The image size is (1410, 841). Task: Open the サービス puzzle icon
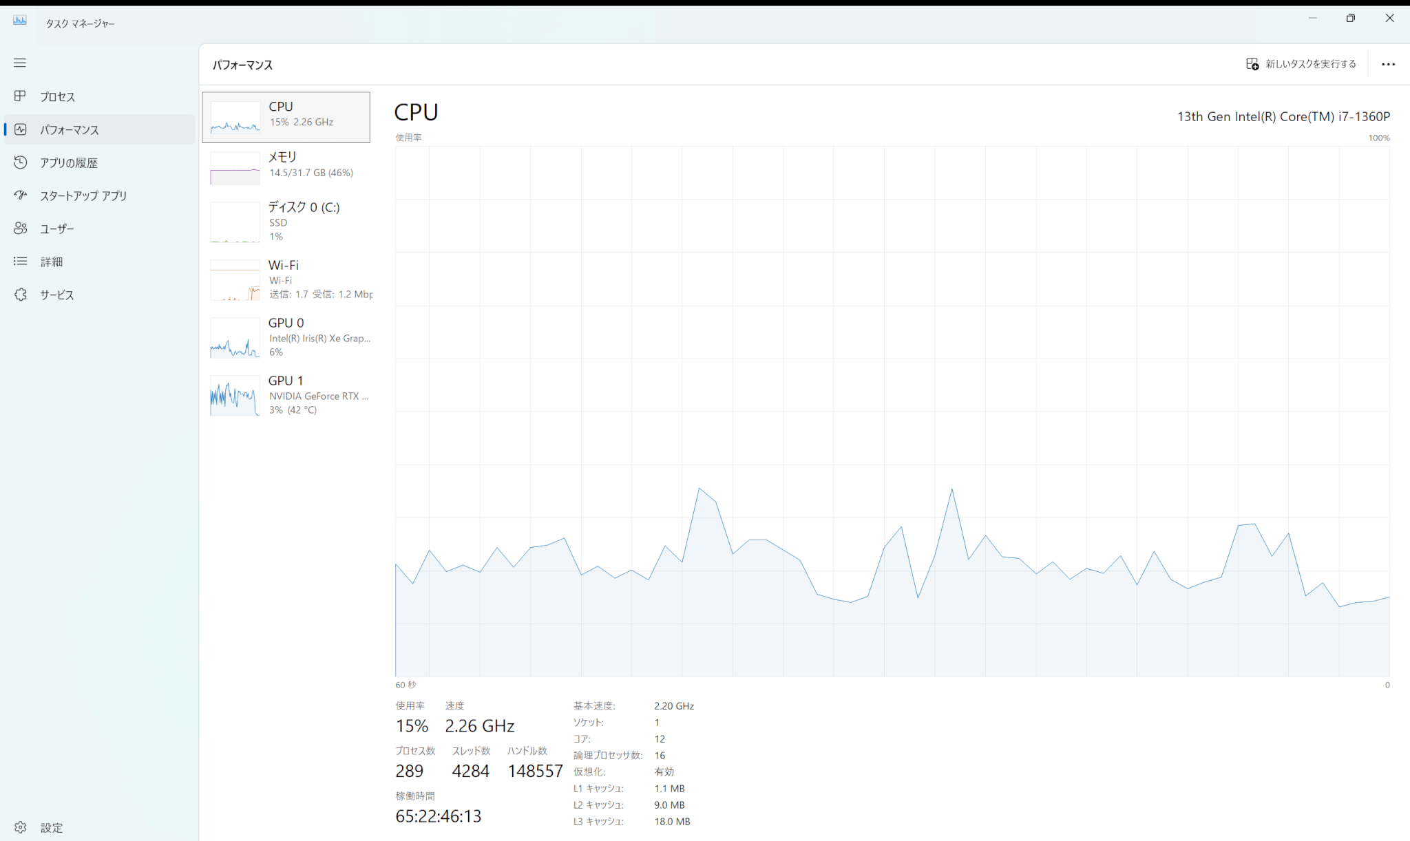pyautogui.click(x=20, y=295)
